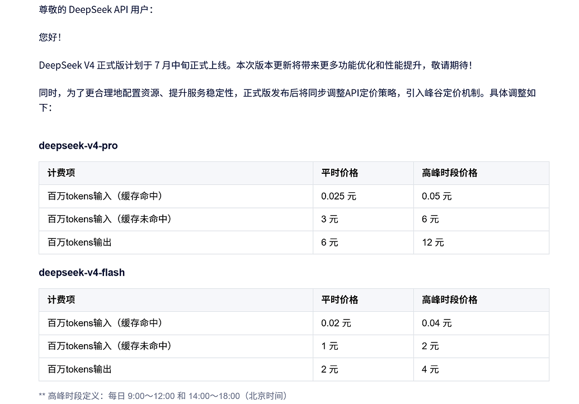Click 计费项 header in the deepseek-v4-flash table
Viewport: 579px width, 404px height.
click(62, 300)
